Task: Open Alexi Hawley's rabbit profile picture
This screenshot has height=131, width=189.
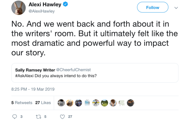Action: pyautogui.click(x=19, y=8)
